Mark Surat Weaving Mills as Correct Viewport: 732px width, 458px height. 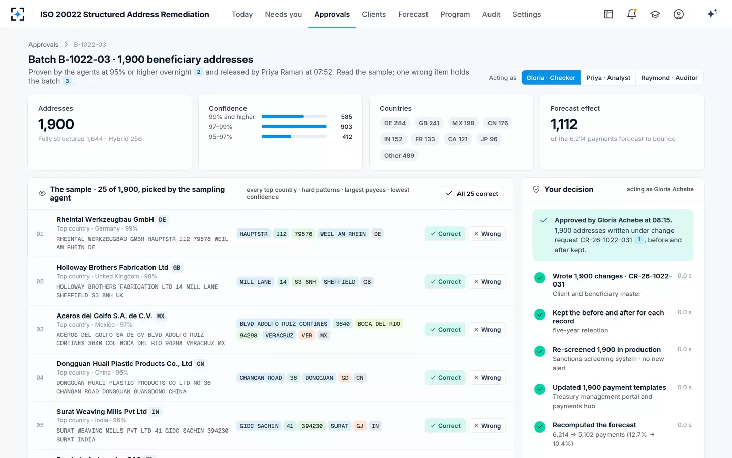pos(445,426)
